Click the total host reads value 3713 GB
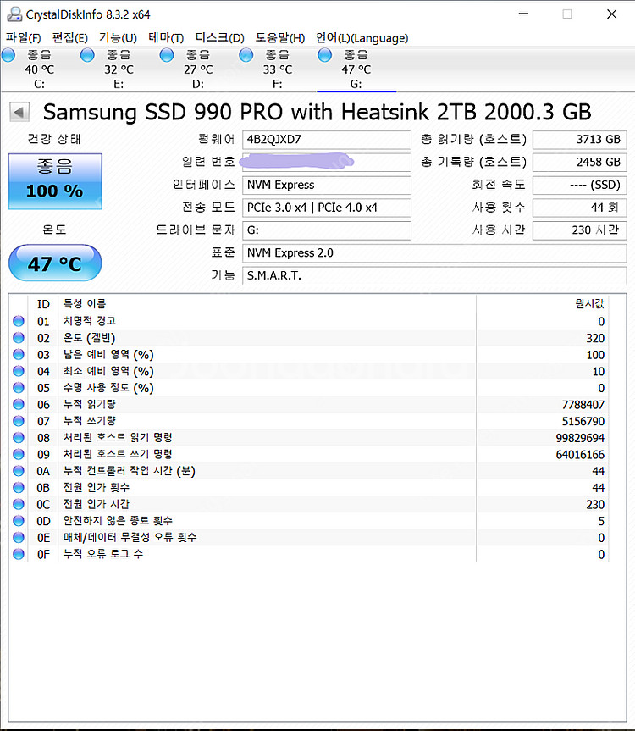 580,140
